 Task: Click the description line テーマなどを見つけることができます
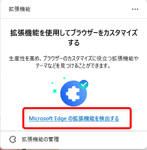tap(73, 66)
